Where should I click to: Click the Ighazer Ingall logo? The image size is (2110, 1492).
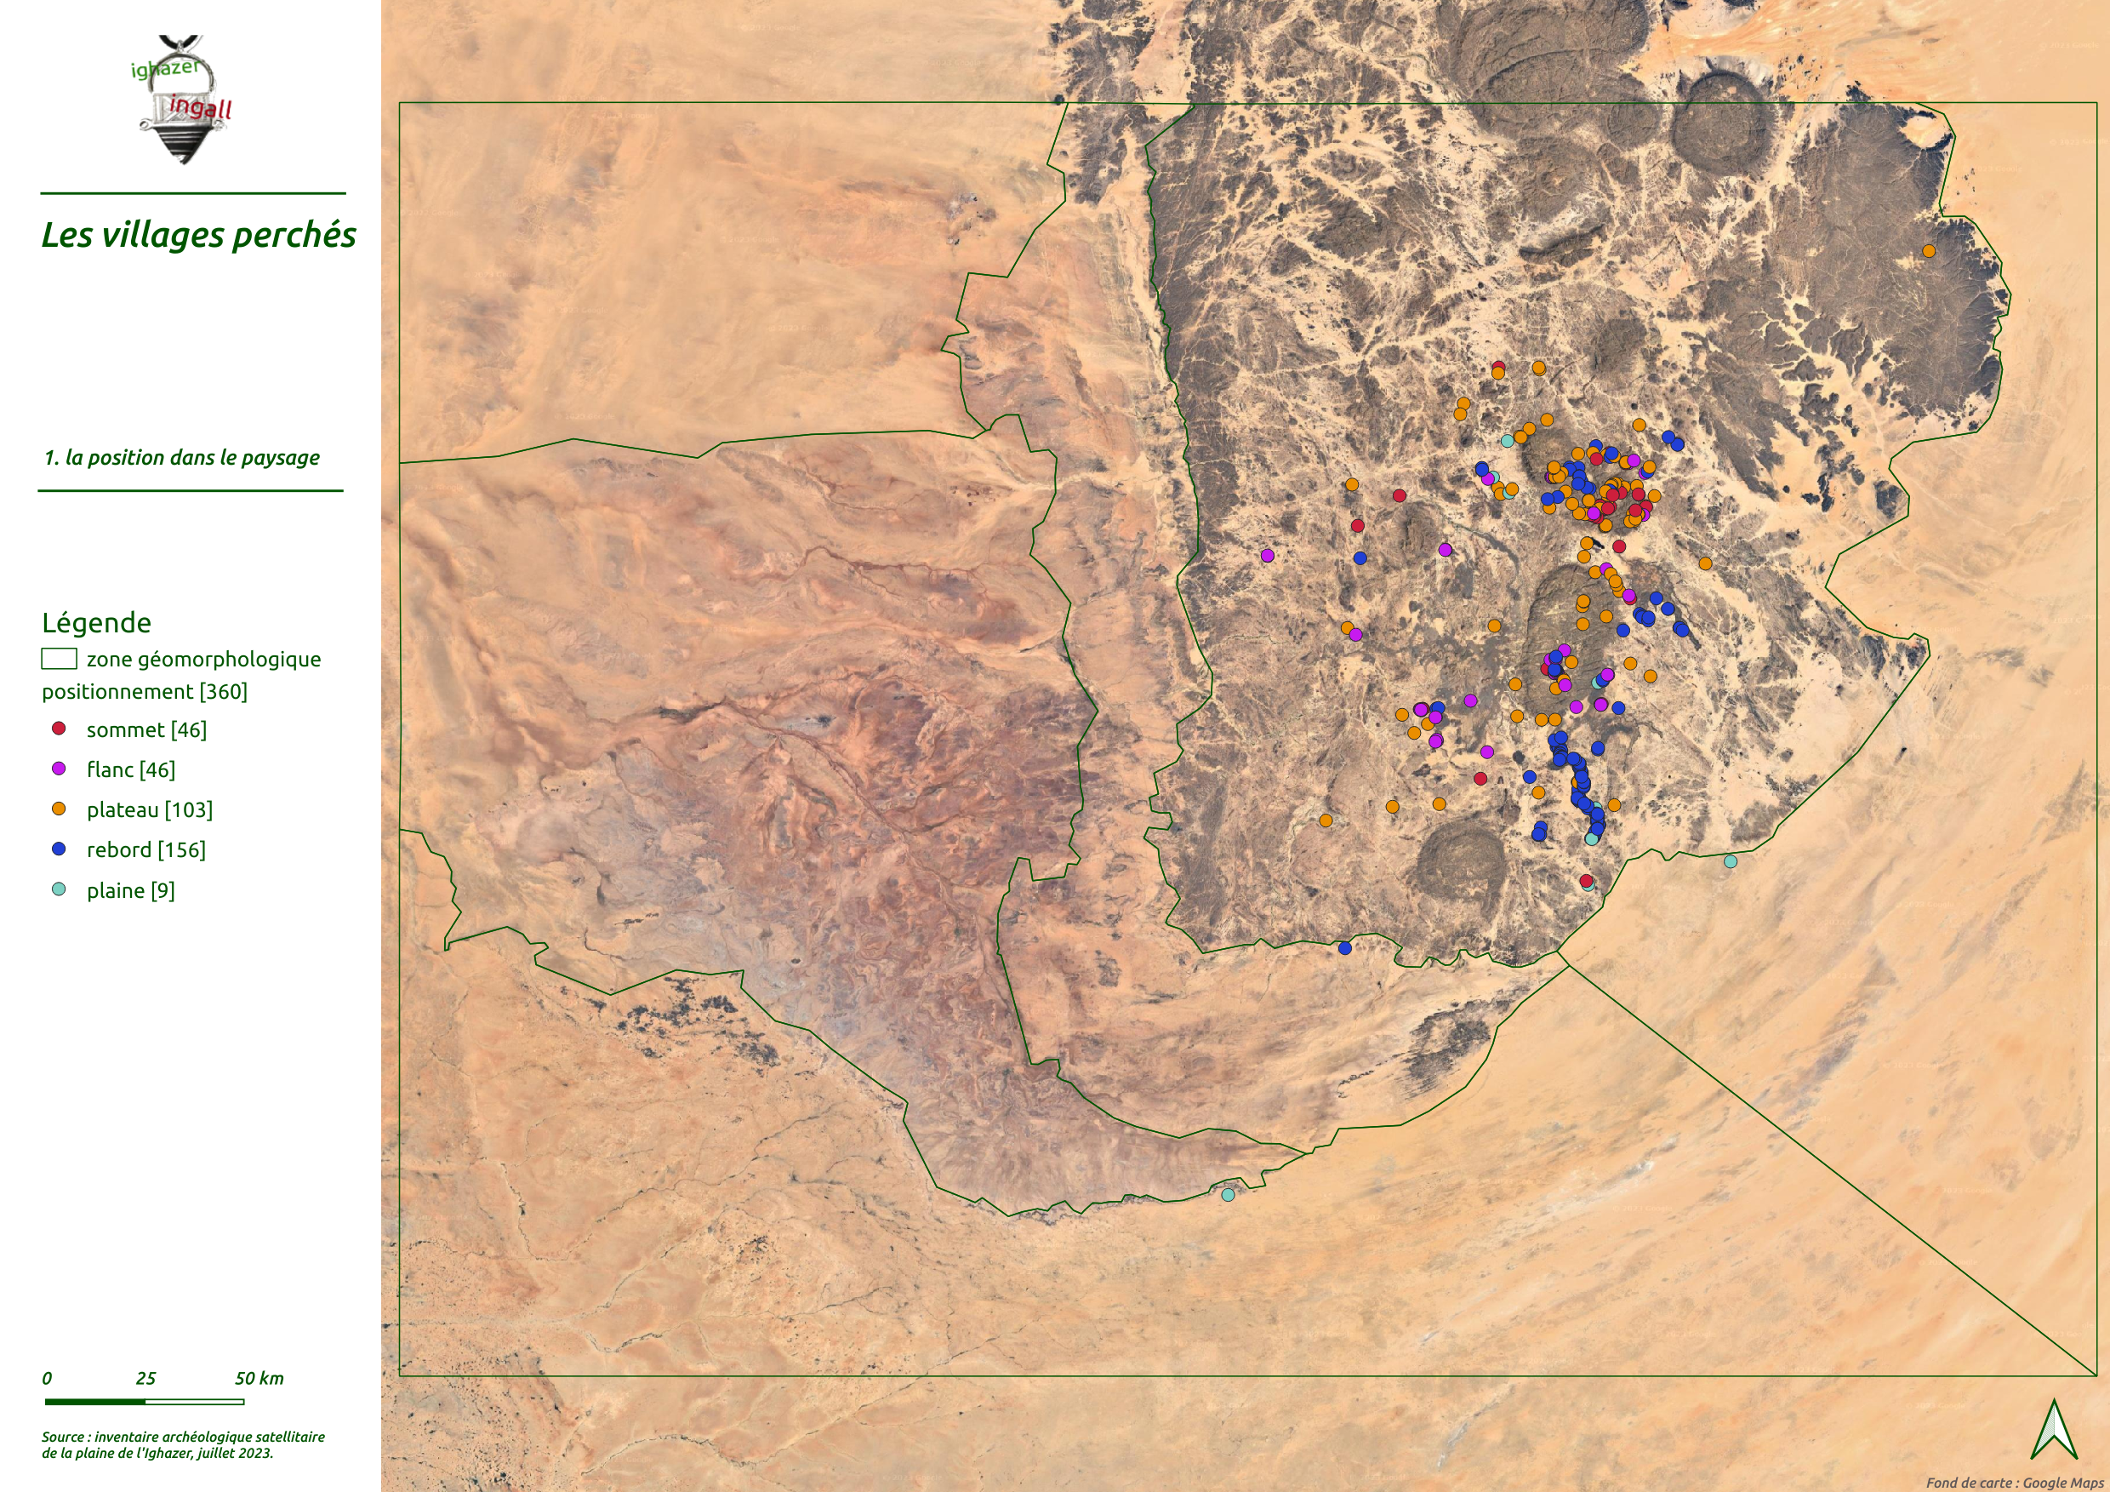(181, 100)
